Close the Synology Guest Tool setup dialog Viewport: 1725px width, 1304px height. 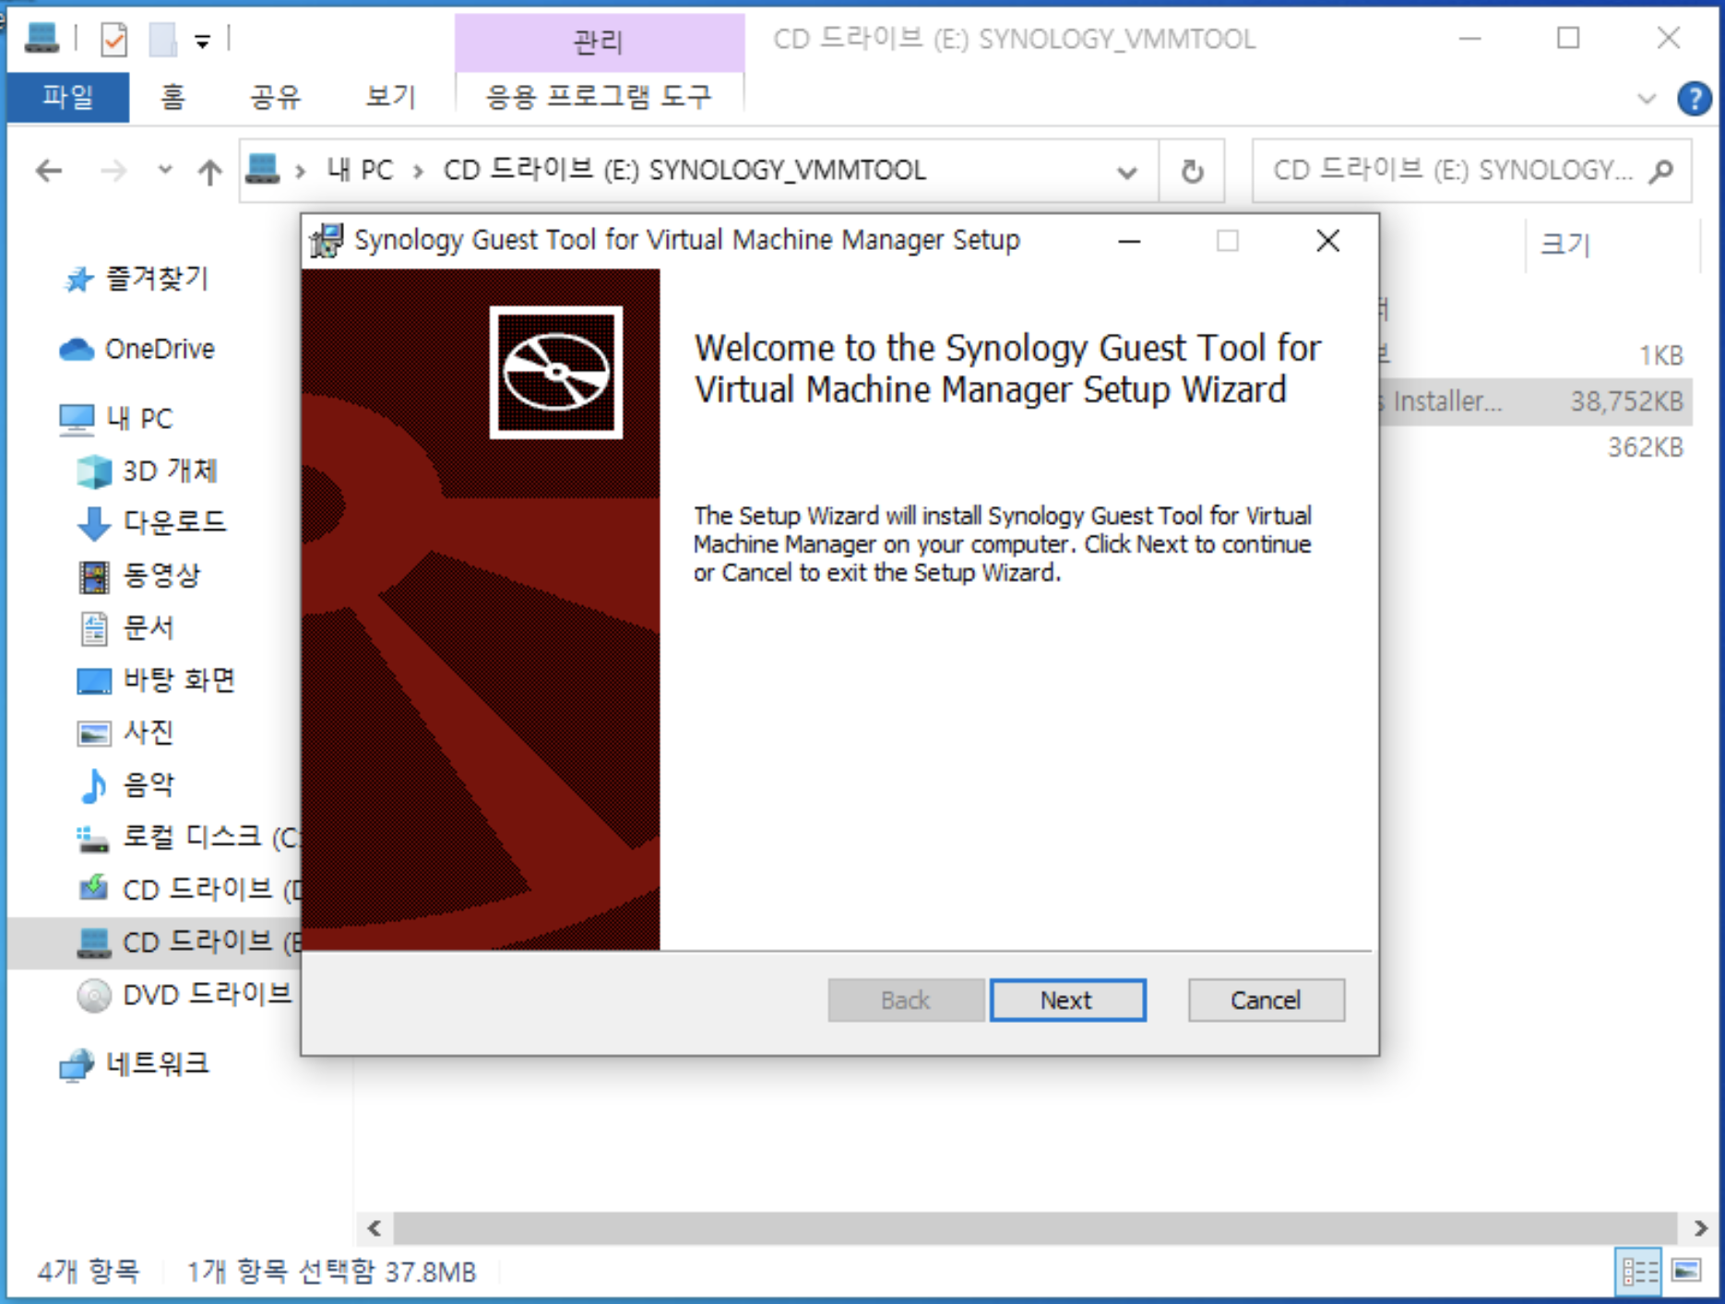pos(1327,241)
